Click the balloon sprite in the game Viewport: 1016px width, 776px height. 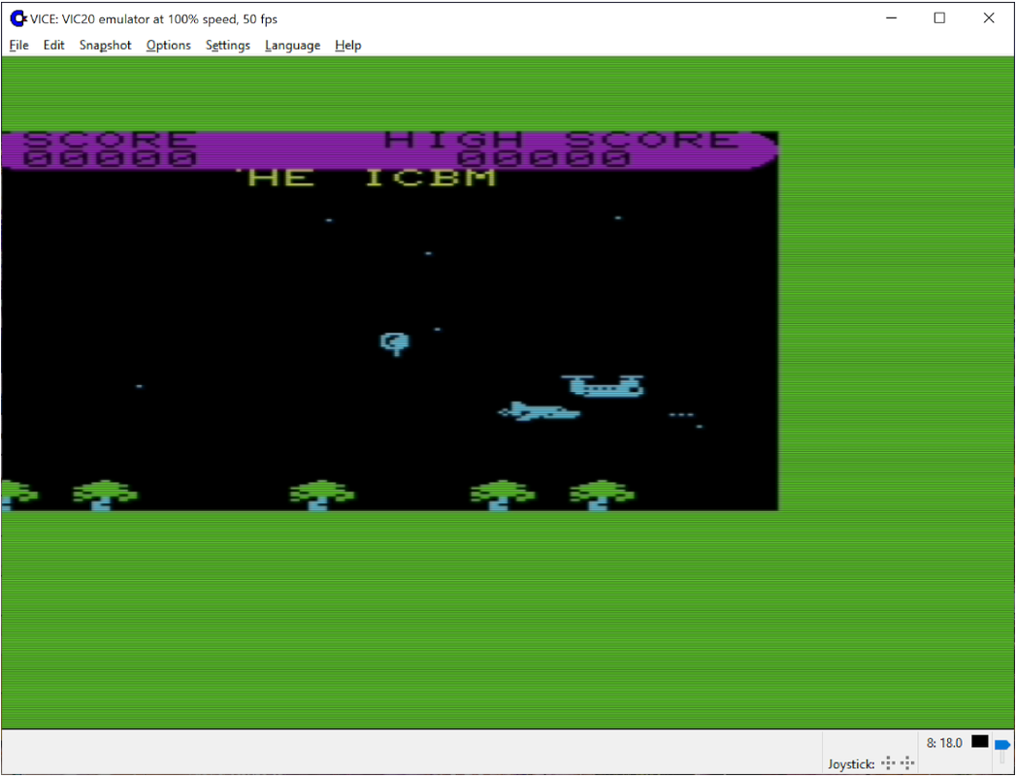[394, 343]
